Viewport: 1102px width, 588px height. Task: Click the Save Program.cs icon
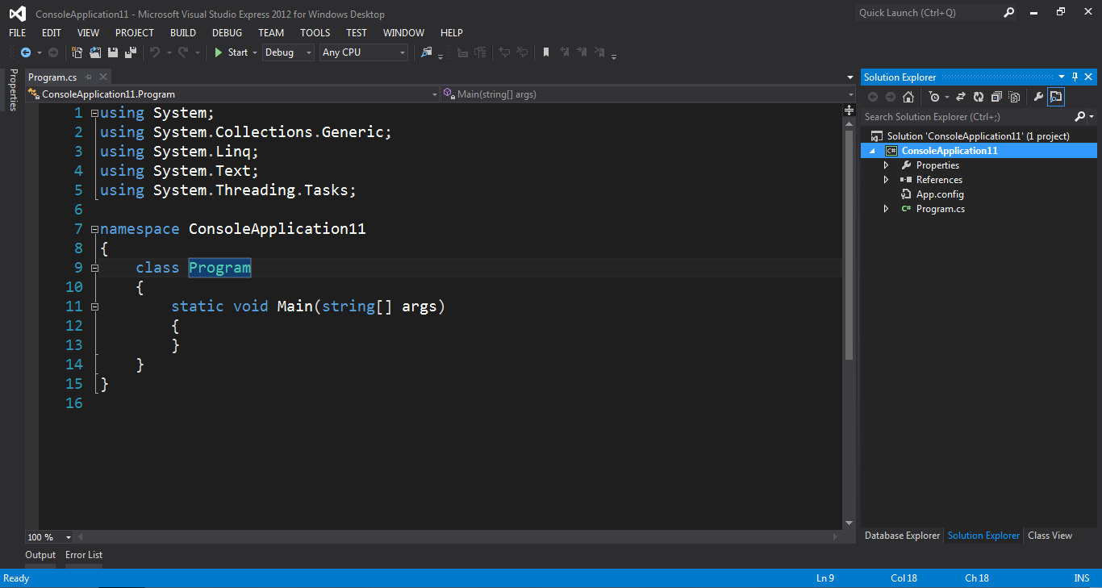pyautogui.click(x=113, y=52)
